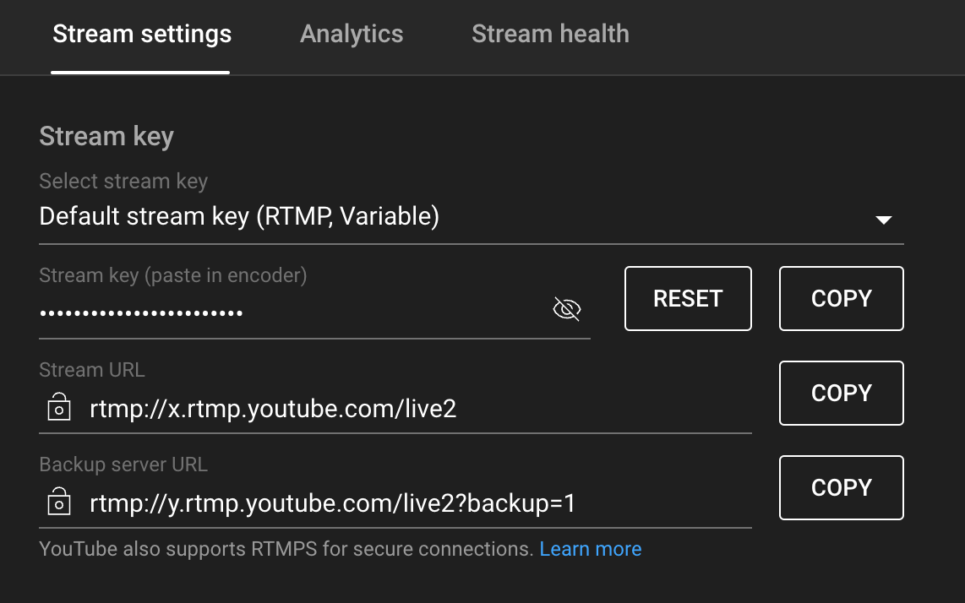Image resolution: width=965 pixels, height=603 pixels.
Task: Copy the stream key
Action: click(841, 298)
